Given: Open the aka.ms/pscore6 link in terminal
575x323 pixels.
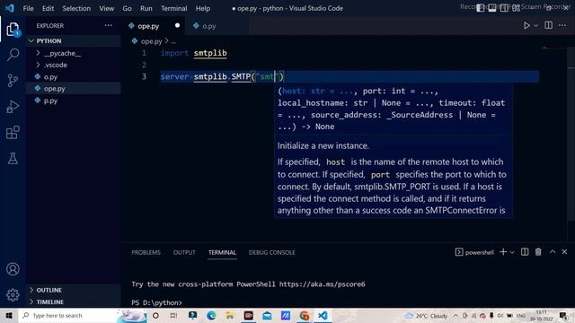Looking at the screenshot, I should [322, 284].
